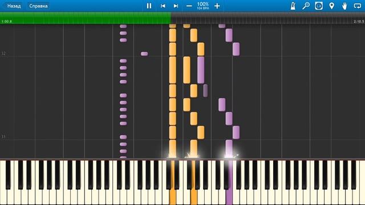Screen dimensions: 365x205
Task: Jump ahead in gray unplayed timeline
Action: coord(267,18)
